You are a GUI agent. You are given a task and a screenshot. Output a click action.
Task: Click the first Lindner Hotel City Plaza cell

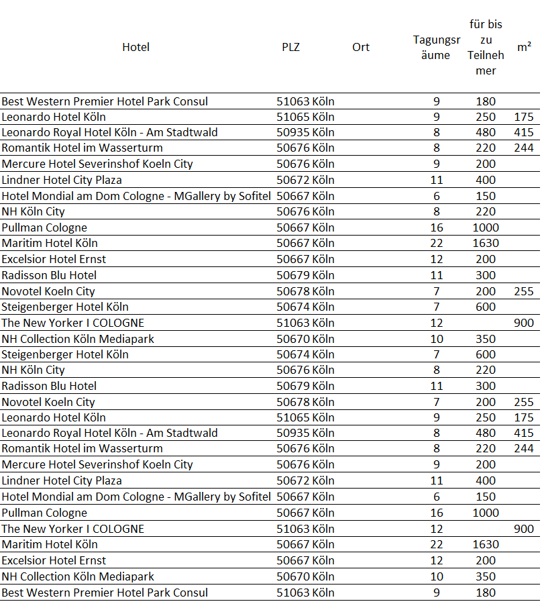click(x=62, y=180)
